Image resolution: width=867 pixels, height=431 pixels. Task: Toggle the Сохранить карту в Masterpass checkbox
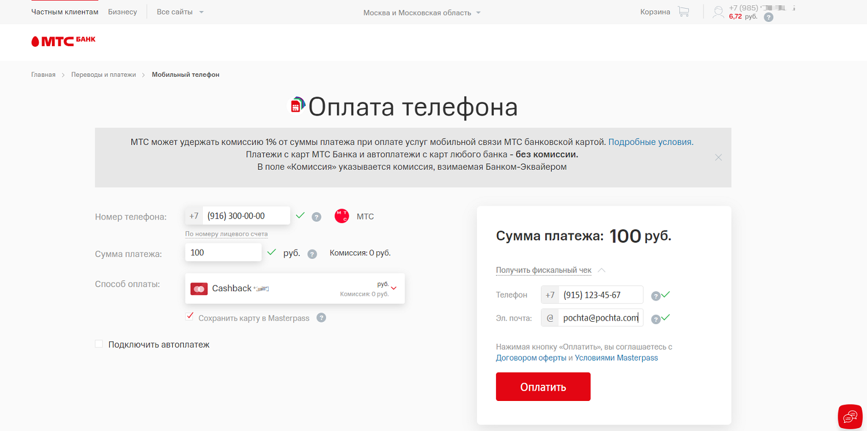pyautogui.click(x=190, y=316)
